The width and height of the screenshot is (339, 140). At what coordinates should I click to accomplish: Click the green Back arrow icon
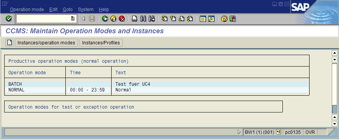click(105, 19)
